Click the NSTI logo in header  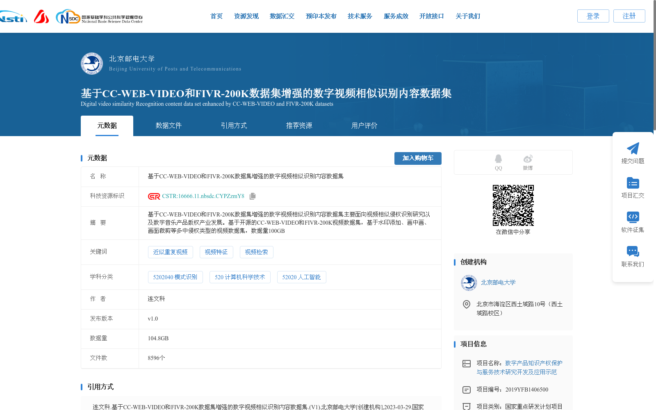[14, 17]
